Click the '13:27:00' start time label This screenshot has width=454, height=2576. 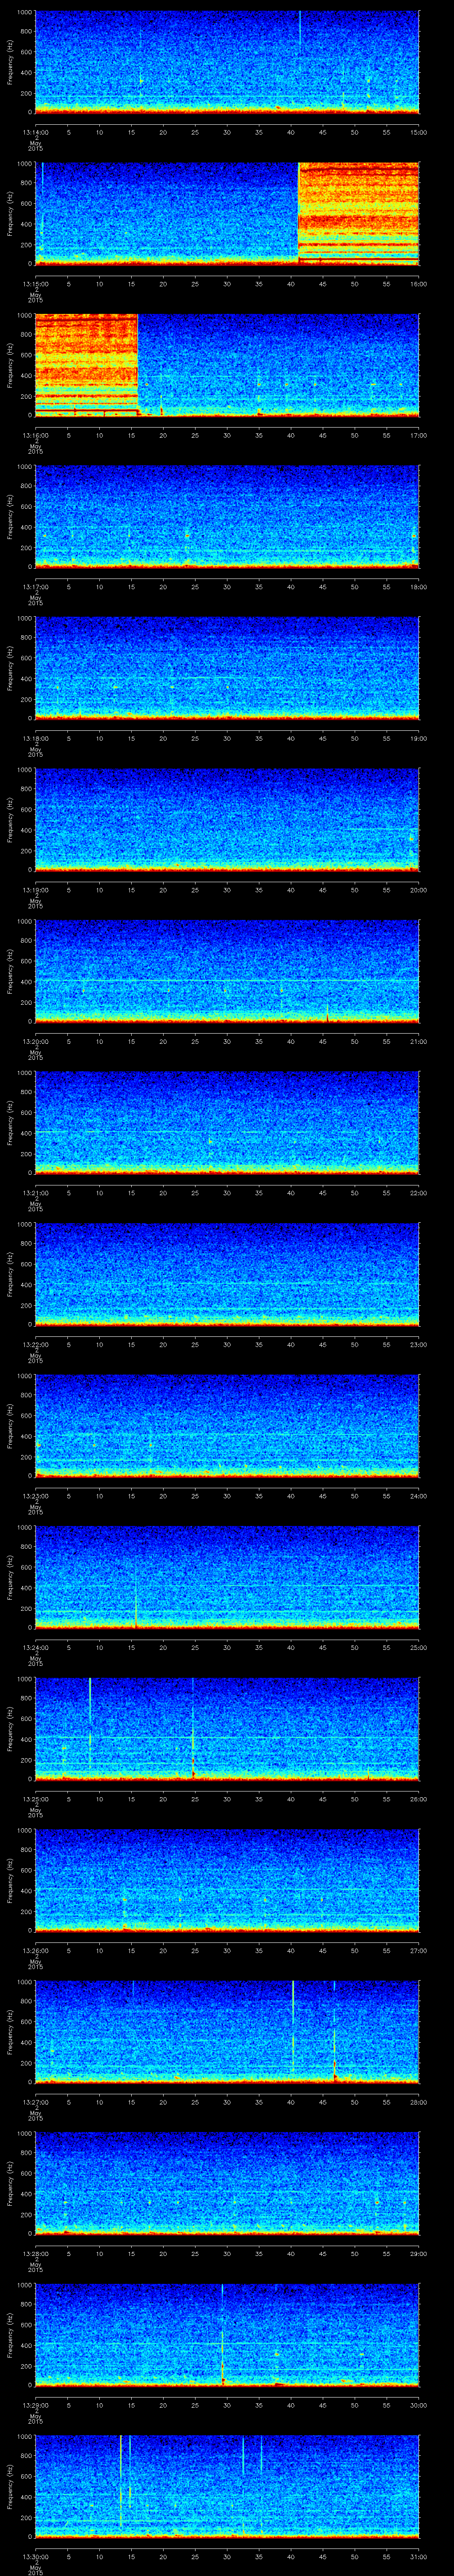tap(35, 2101)
